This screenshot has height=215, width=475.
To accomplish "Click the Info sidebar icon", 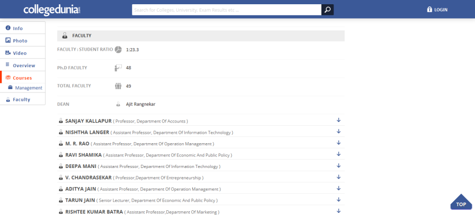I will coord(8,28).
